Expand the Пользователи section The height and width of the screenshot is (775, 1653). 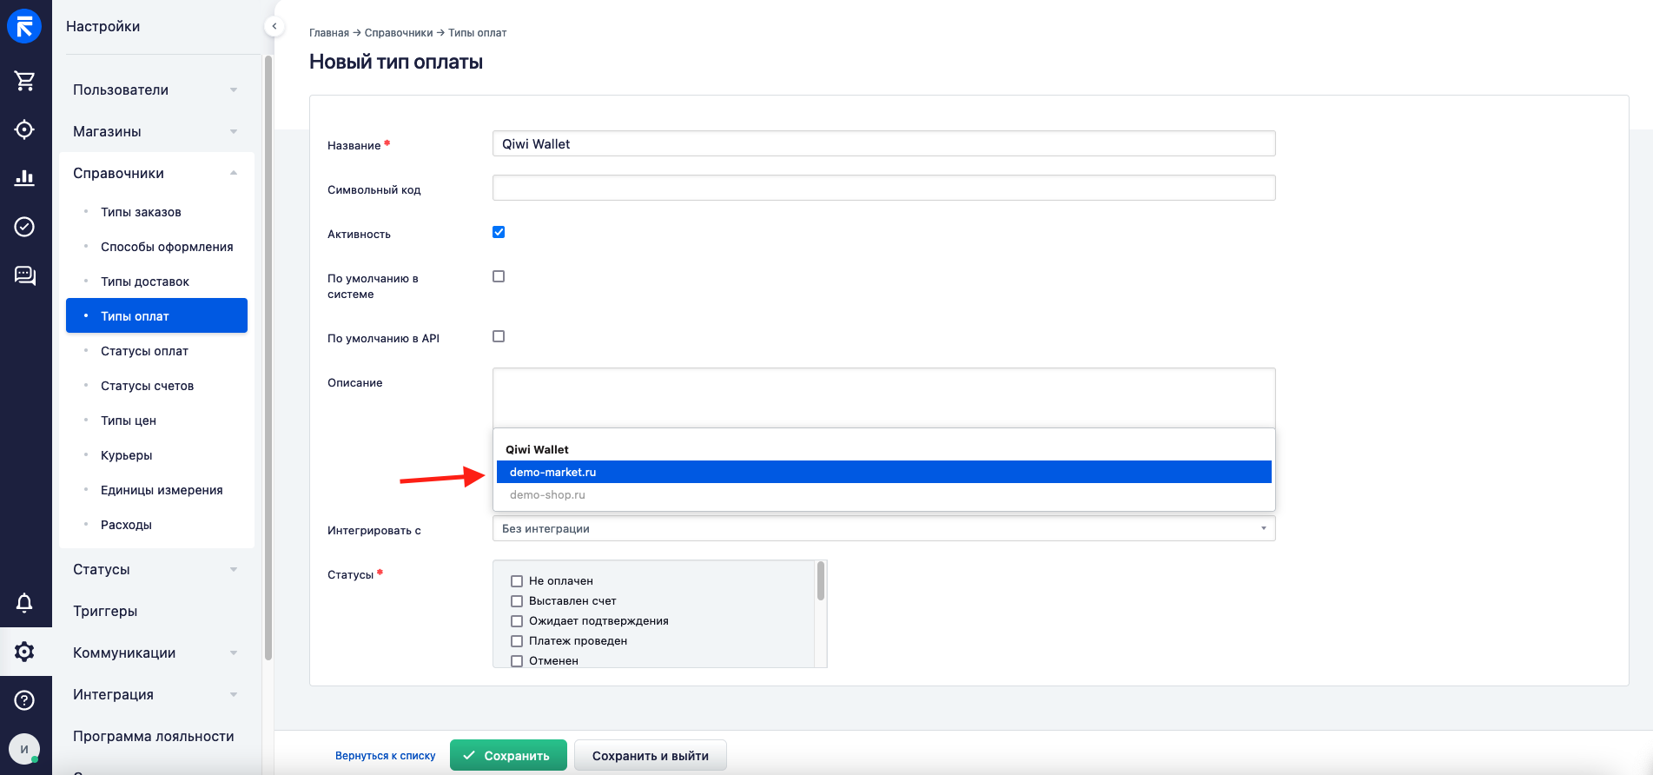156,89
